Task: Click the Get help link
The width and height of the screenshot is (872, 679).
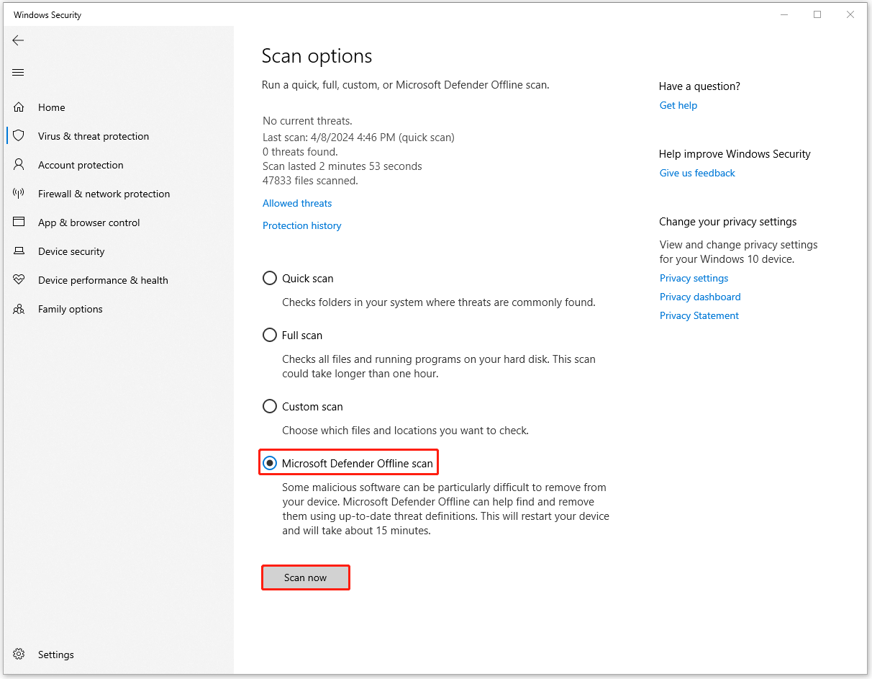Action: click(678, 106)
